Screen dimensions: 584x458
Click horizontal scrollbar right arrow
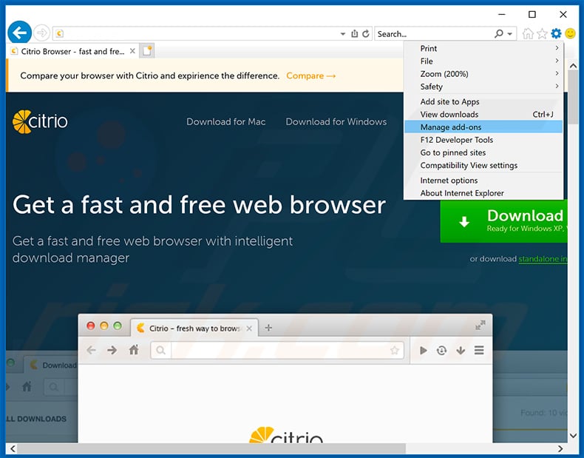pyautogui.click(x=560, y=448)
